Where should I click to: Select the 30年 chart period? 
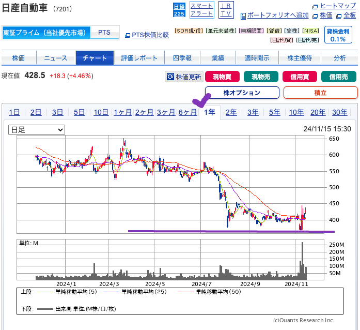(340, 112)
